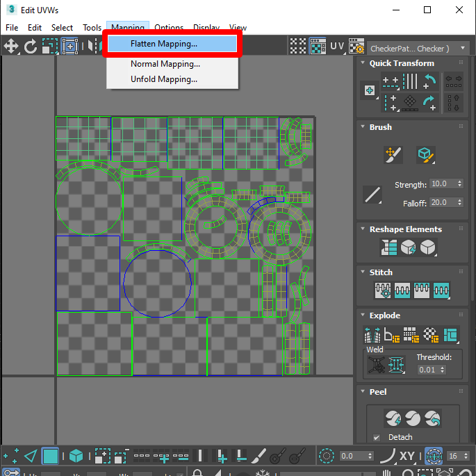Click the UV coordinate space button

tap(337, 46)
